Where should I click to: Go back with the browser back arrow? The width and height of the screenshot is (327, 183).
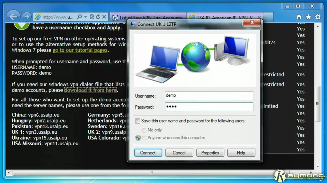click(x=13, y=17)
